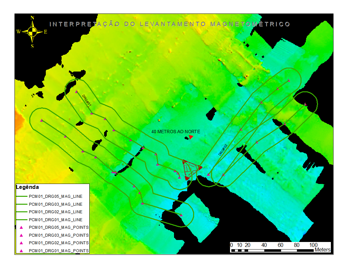Screen dimensions: 348x269
Task: Click the DRG#01 track label
Action: click(x=87, y=101)
